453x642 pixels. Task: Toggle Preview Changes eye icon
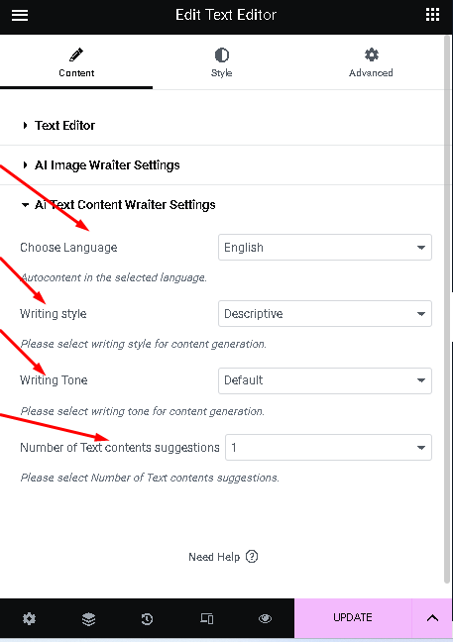point(265,618)
